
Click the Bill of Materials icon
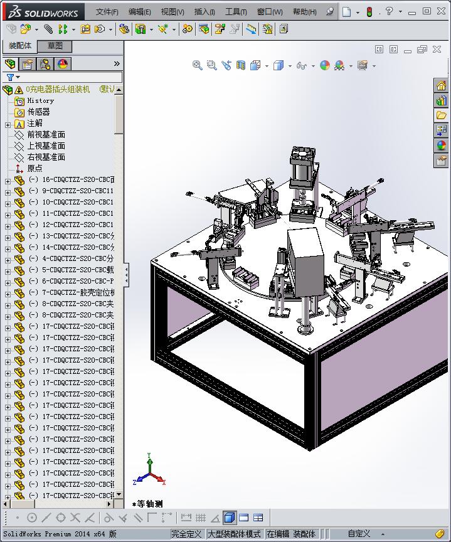(x=204, y=29)
